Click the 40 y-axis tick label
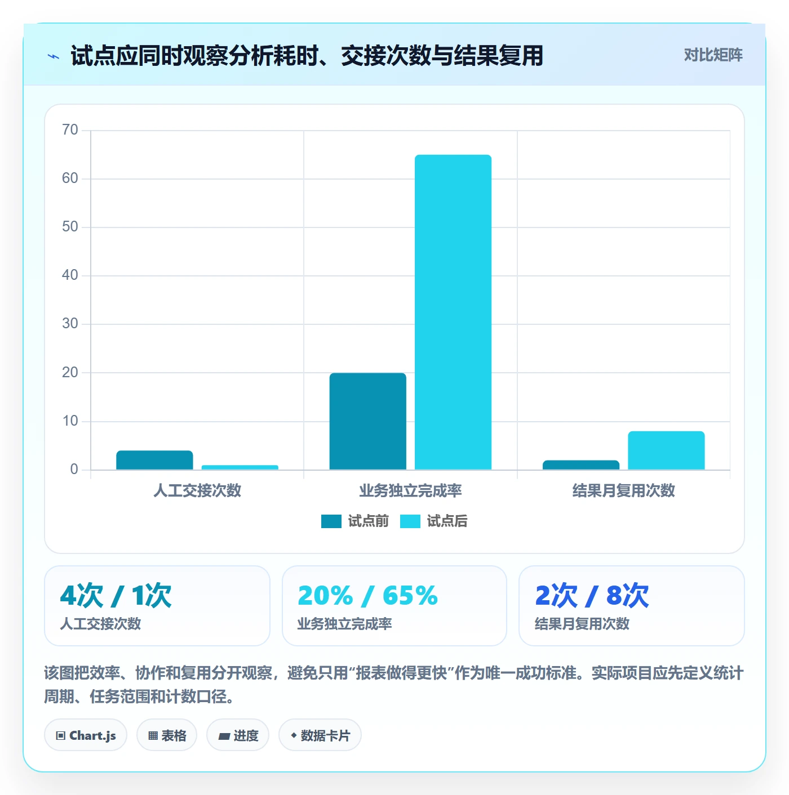 (70, 275)
